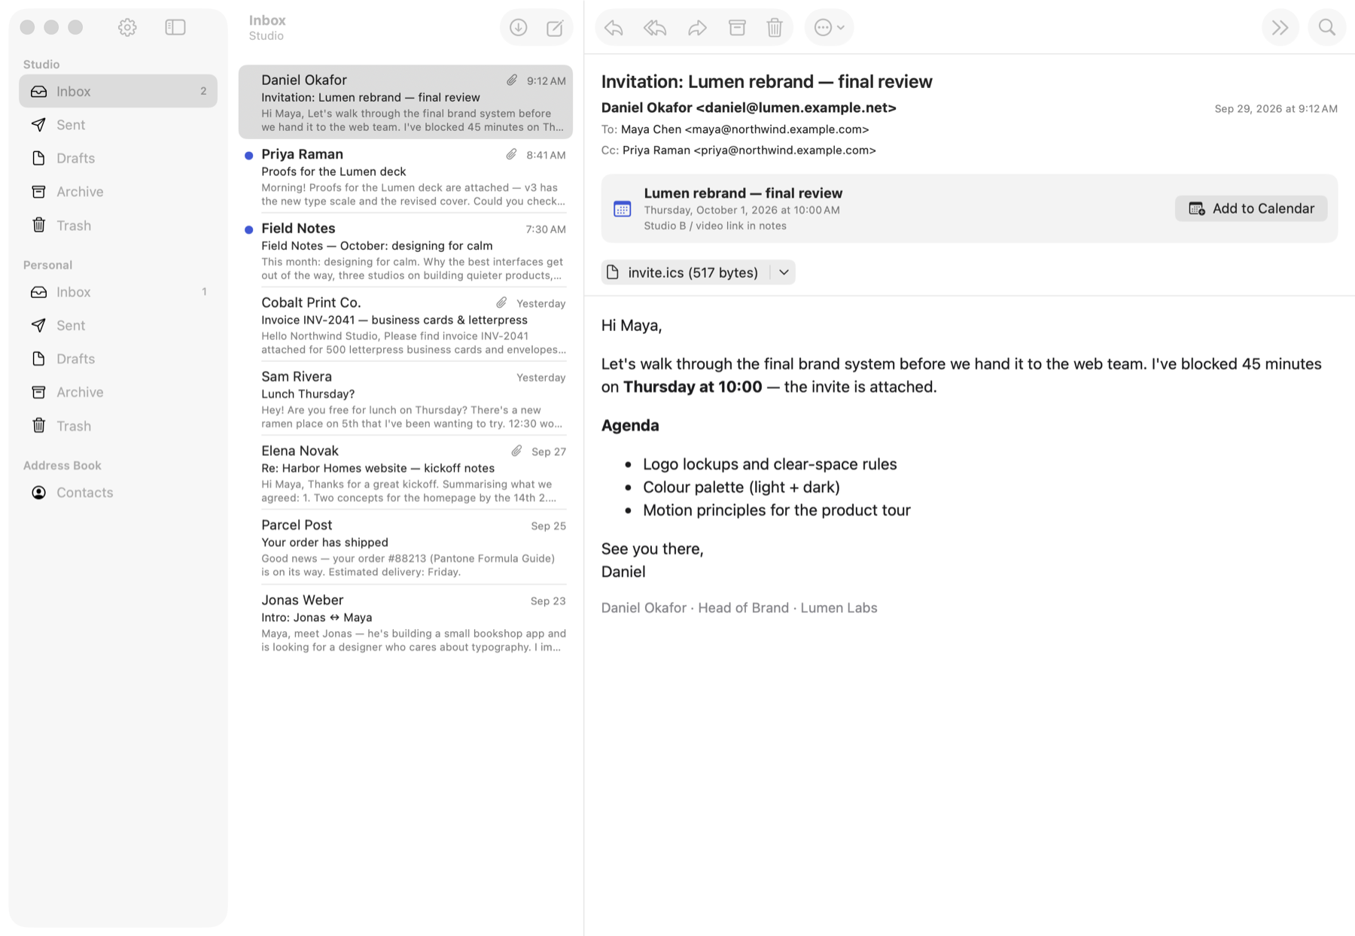Open the Personal Sent folder
The height and width of the screenshot is (936, 1355).
(118, 325)
